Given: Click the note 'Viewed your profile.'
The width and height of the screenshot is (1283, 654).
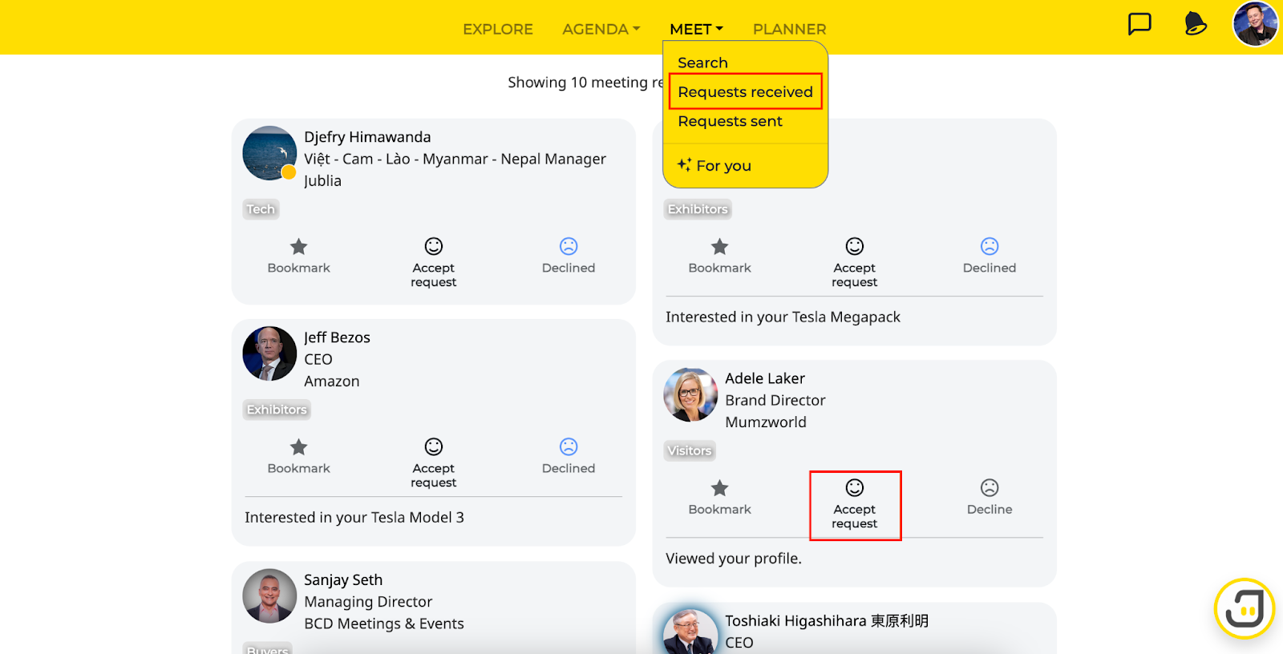Looking at the screenshot, I should pos(734,558).
